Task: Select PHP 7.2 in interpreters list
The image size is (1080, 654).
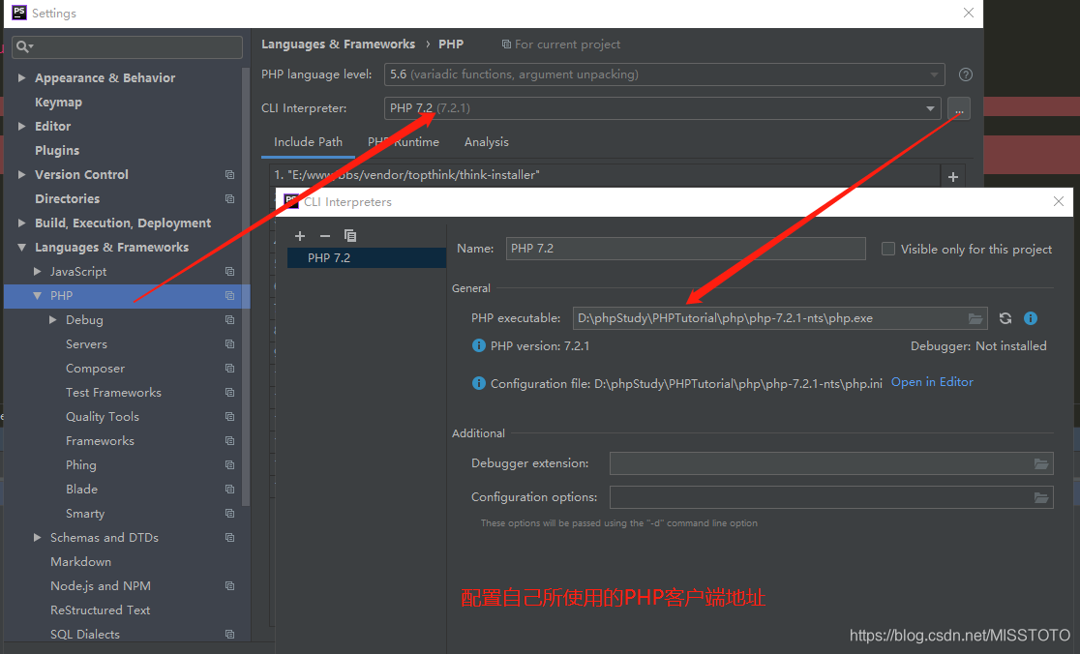Action: (x=367, y=258)
